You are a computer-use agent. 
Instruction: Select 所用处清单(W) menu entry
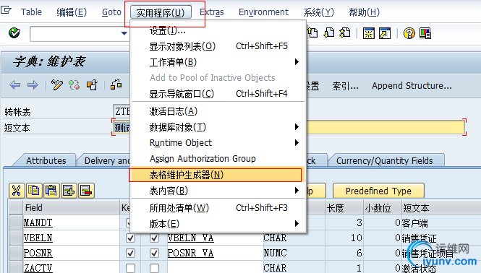tap(218, 208)
